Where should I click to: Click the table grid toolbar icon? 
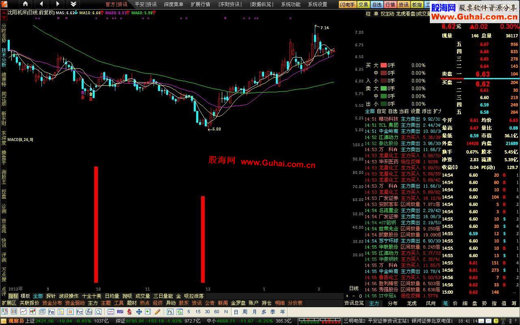coord(14,312)
